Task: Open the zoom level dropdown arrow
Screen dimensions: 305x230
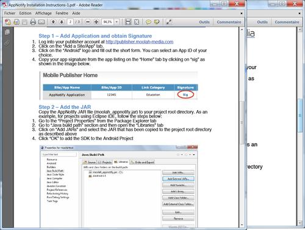Action: click(117, 22)
